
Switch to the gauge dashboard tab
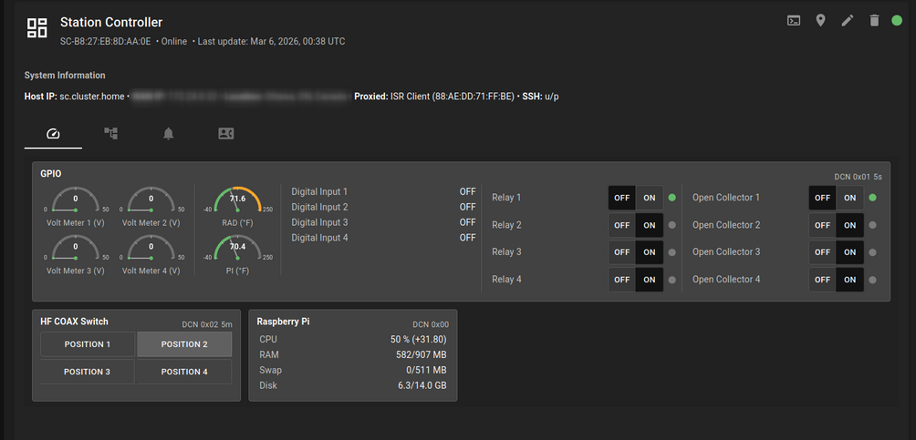coord(53,134)
